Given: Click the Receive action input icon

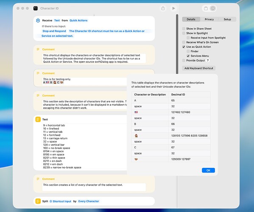Looking at the screenshot, I should [38, 20].
